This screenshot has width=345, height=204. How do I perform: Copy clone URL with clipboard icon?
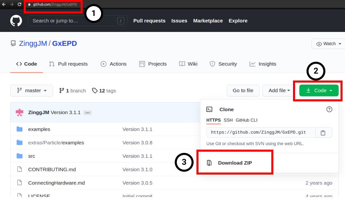(x=323, y=132)
